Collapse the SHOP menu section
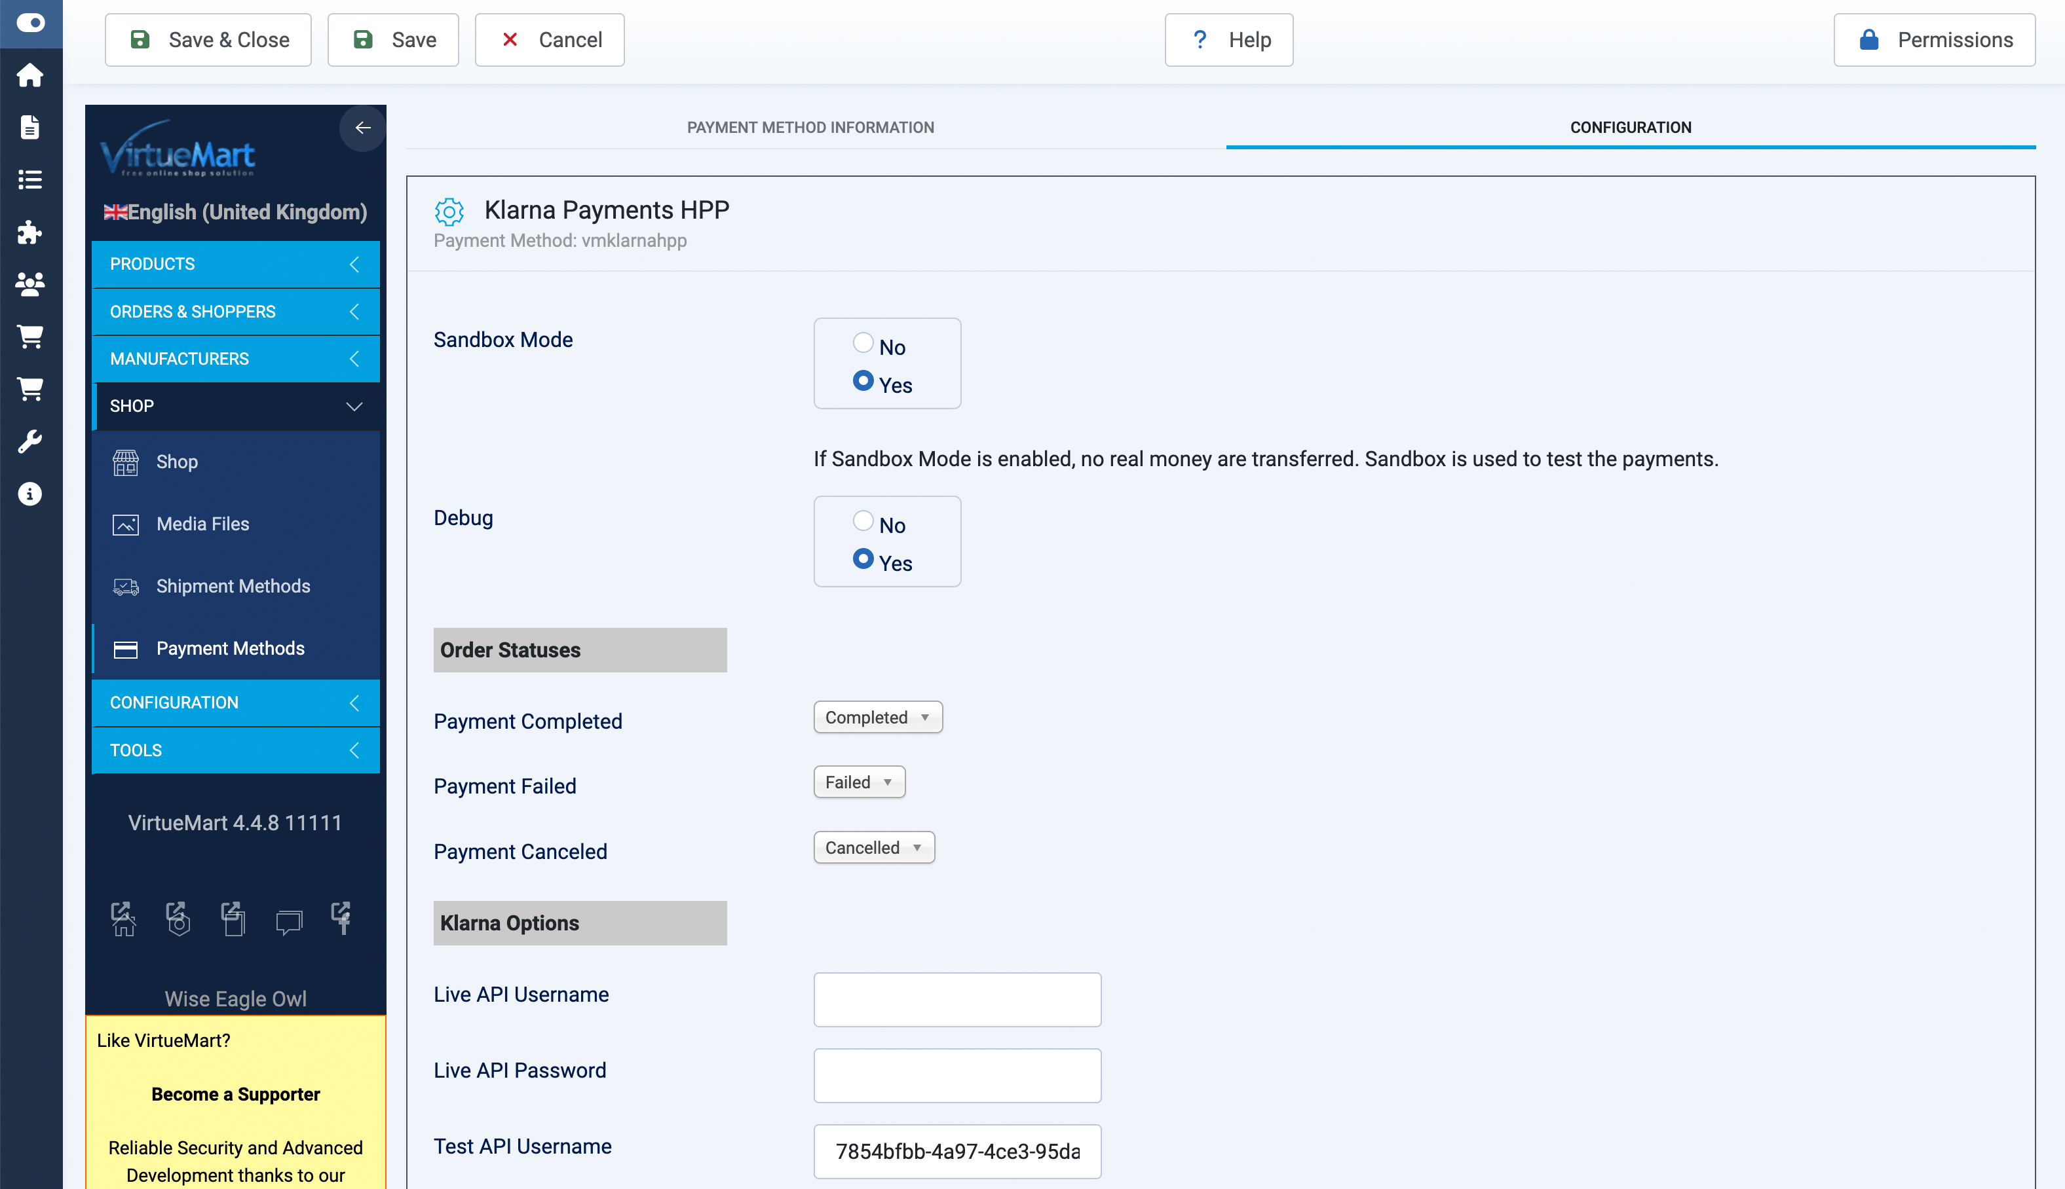The width and height of the screenshot is (2065, 1189). coord(236,406)
